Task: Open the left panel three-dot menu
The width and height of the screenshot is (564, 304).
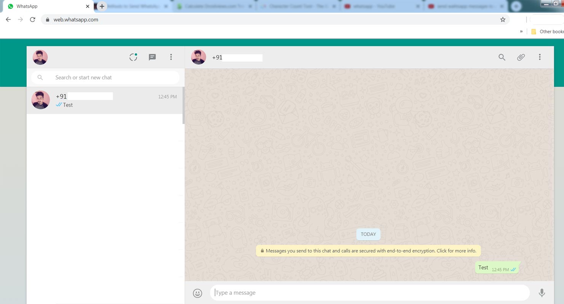Action: [x=171, y=57]
